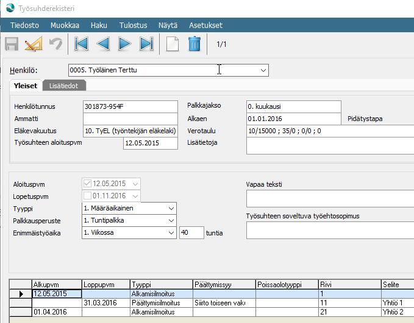Delete record with trash bin icon
Viewport: 414px width, 323px height.
195,44
